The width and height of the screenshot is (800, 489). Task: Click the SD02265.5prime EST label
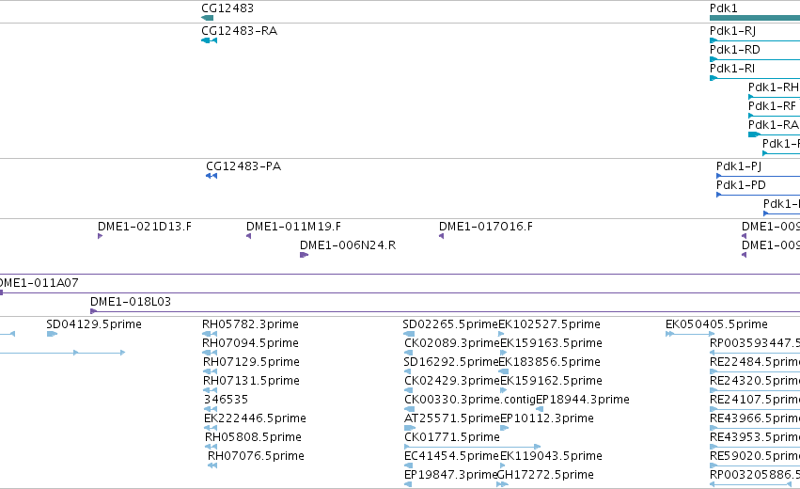(x=450, y=324)
